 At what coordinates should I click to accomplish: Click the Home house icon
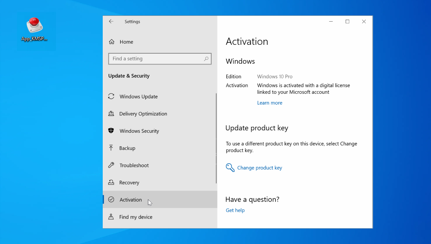[111, 42]
